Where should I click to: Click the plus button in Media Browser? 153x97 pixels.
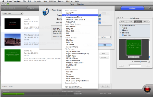(x=121, y=66)
